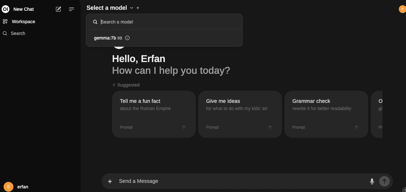Click the Search icon in the sidebar
This screenshot has height=192, width=406.
click(5, 33)
